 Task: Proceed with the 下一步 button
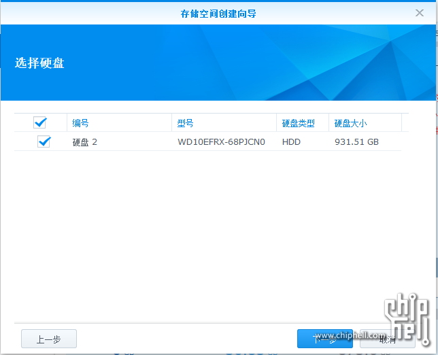[325, 339]
